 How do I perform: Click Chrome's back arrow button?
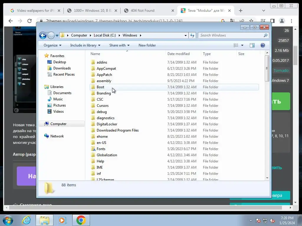pos(11,21)
